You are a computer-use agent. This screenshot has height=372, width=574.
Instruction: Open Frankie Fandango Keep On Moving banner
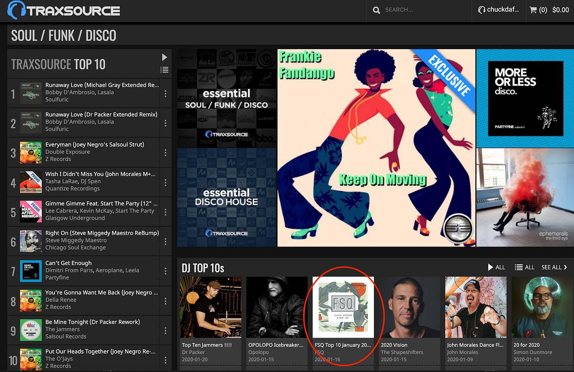[376, 148]
